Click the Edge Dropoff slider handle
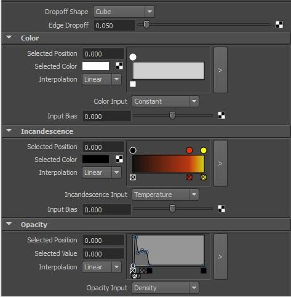The height and width of the screenshot is (297, 291). [x=146, y=25]
